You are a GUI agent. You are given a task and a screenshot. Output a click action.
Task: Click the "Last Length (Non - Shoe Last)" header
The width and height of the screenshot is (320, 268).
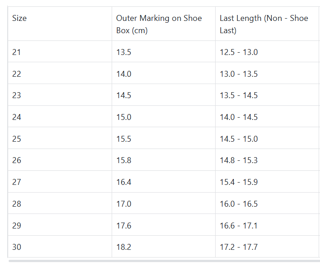click(x=264, y=25)
